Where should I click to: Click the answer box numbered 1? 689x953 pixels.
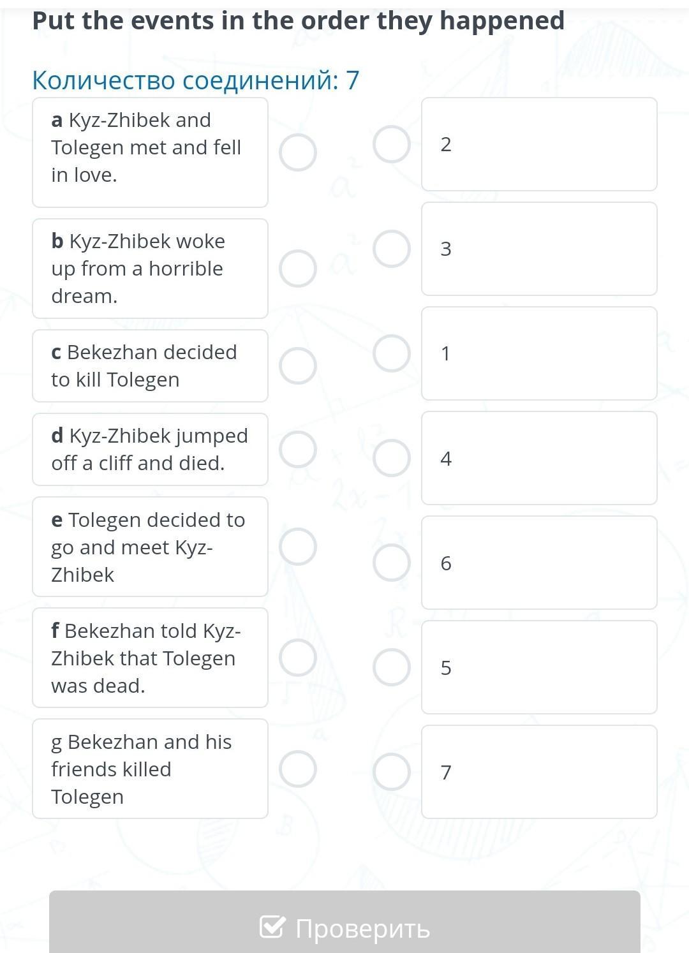[x=539, y=353]
